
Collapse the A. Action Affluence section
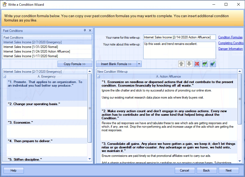[99, 77]
